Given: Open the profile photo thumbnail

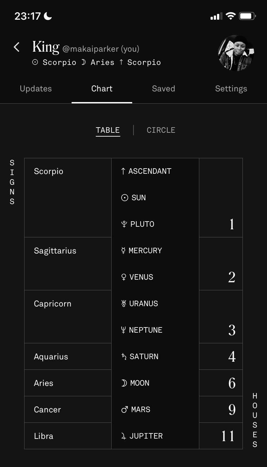Looking at the screenshot, I should click(x=236, y=53).
